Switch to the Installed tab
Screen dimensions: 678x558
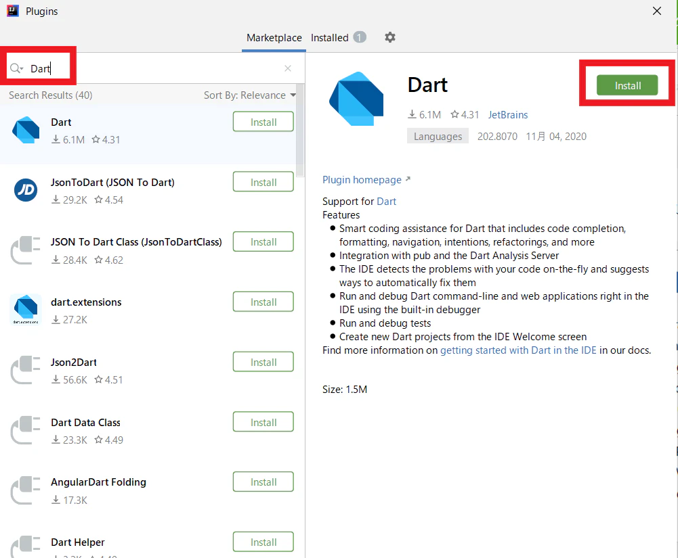pyautogui.click(x=329, y=38)
